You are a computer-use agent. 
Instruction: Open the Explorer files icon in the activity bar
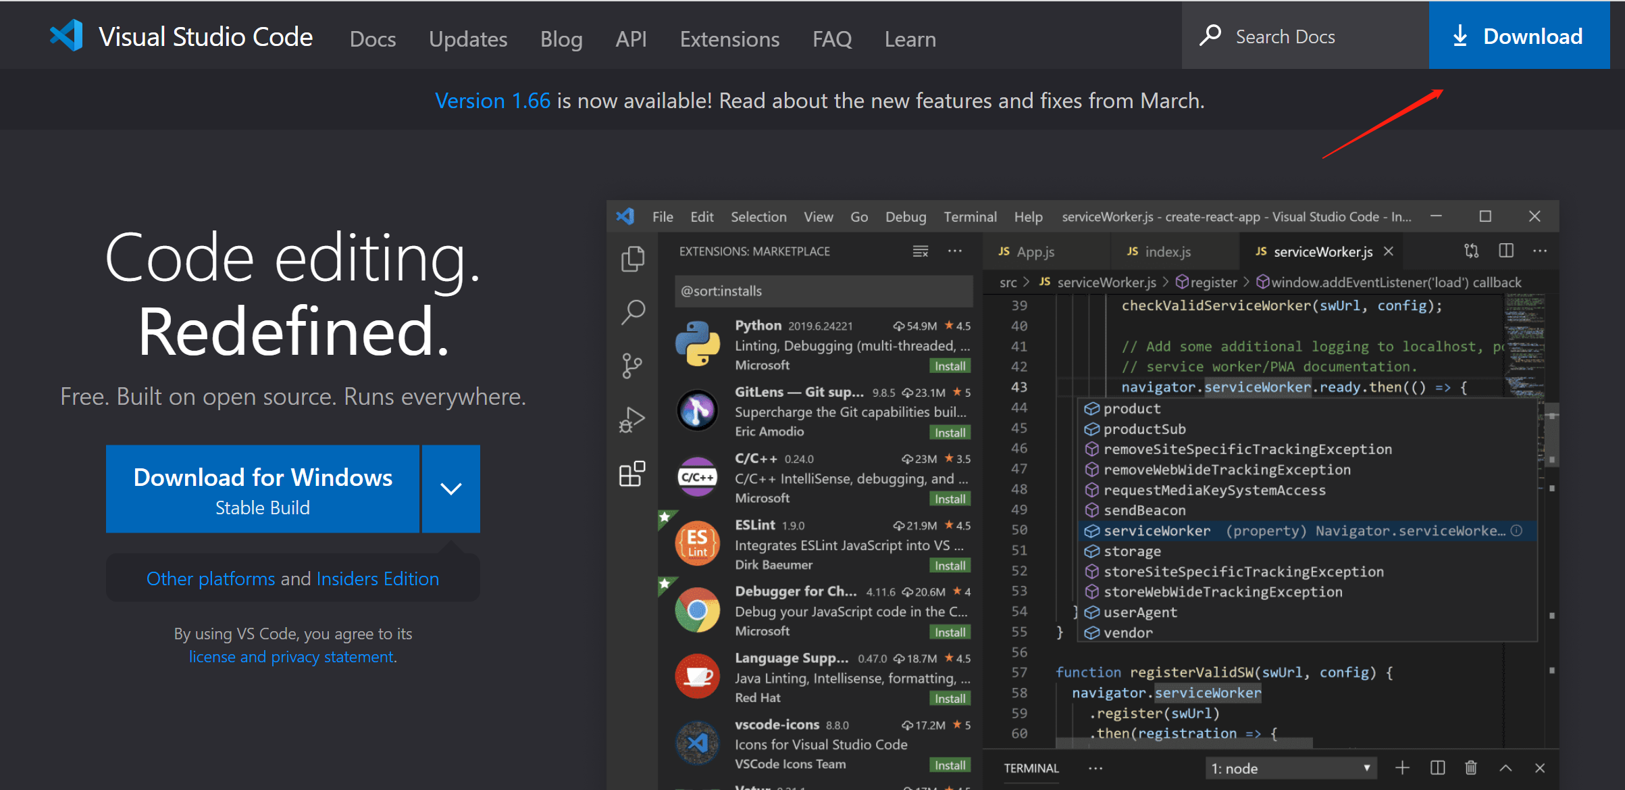coord(633,259)
